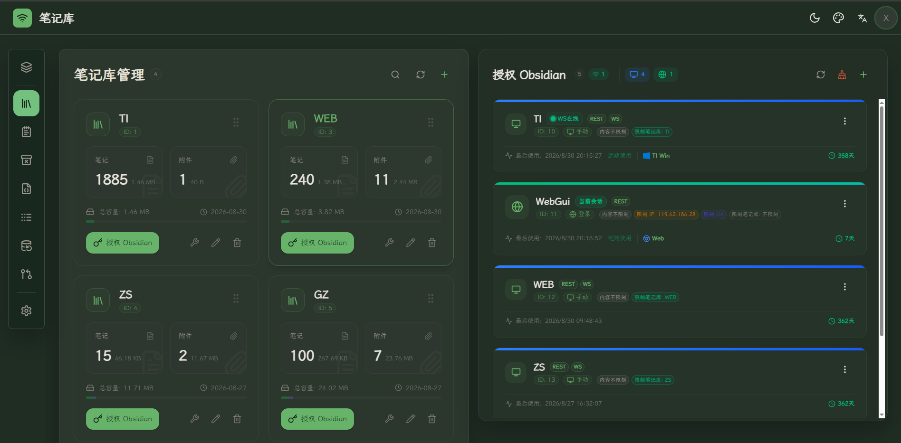Viewport: 901px width, 443px height.
Task: Click the drag handle on the WEB card
Action: (431, 123)
